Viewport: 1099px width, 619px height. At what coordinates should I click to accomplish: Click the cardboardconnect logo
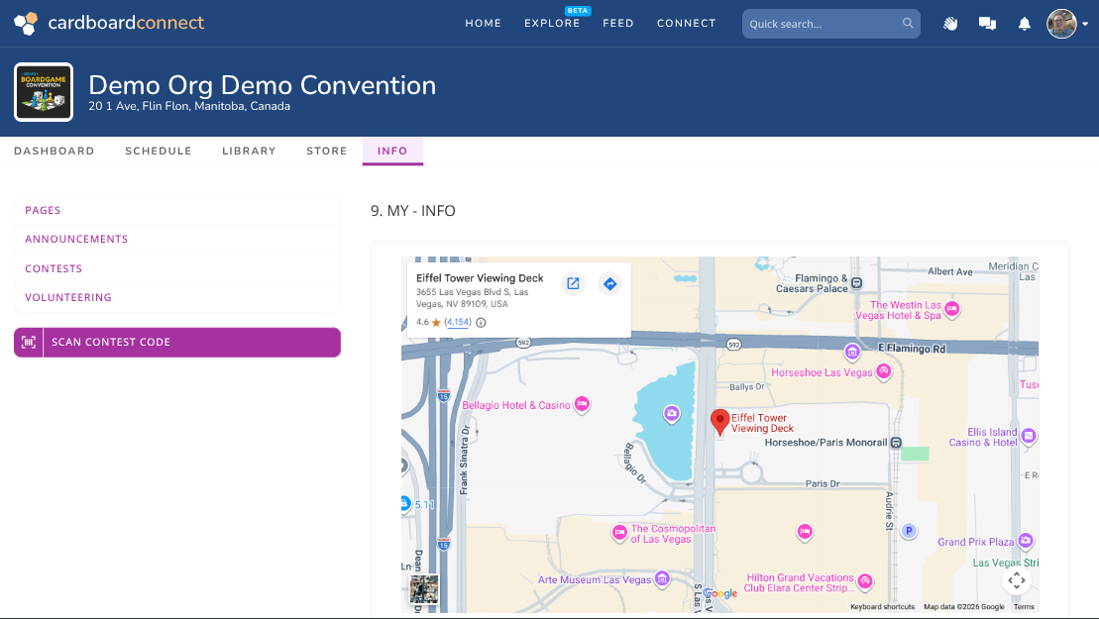pos(109,23)
